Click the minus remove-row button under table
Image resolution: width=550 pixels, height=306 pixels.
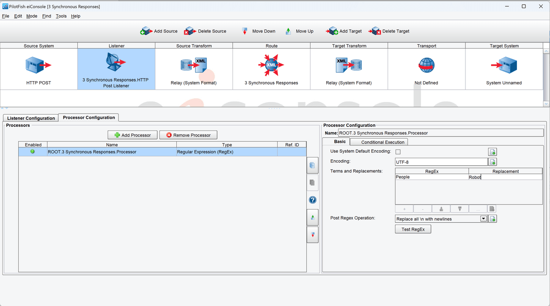[x=423, y=209]
